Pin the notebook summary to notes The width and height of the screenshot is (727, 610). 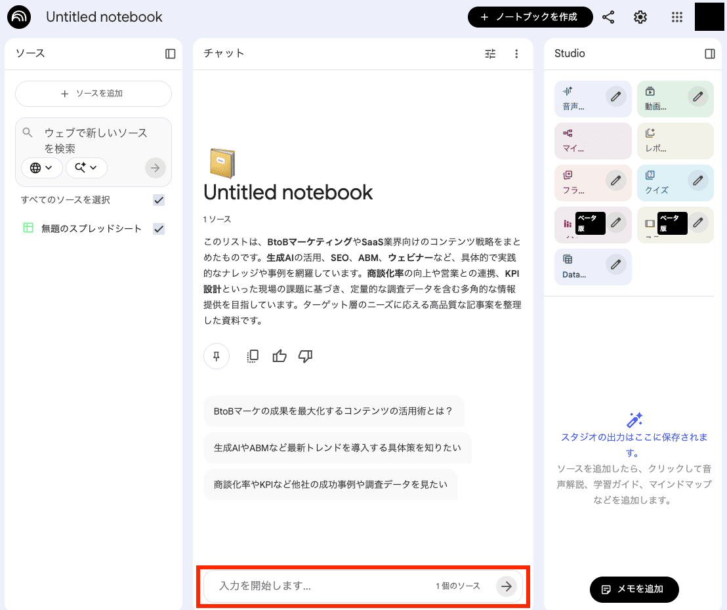(x=217, y=356)
